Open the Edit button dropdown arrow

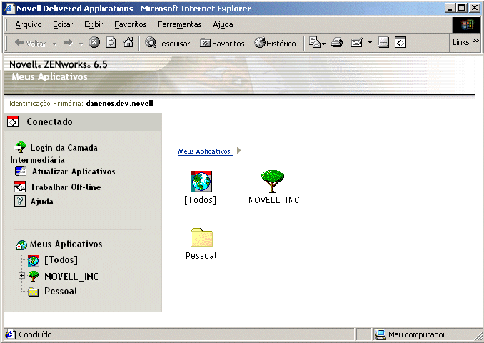(x=370, y=43)
